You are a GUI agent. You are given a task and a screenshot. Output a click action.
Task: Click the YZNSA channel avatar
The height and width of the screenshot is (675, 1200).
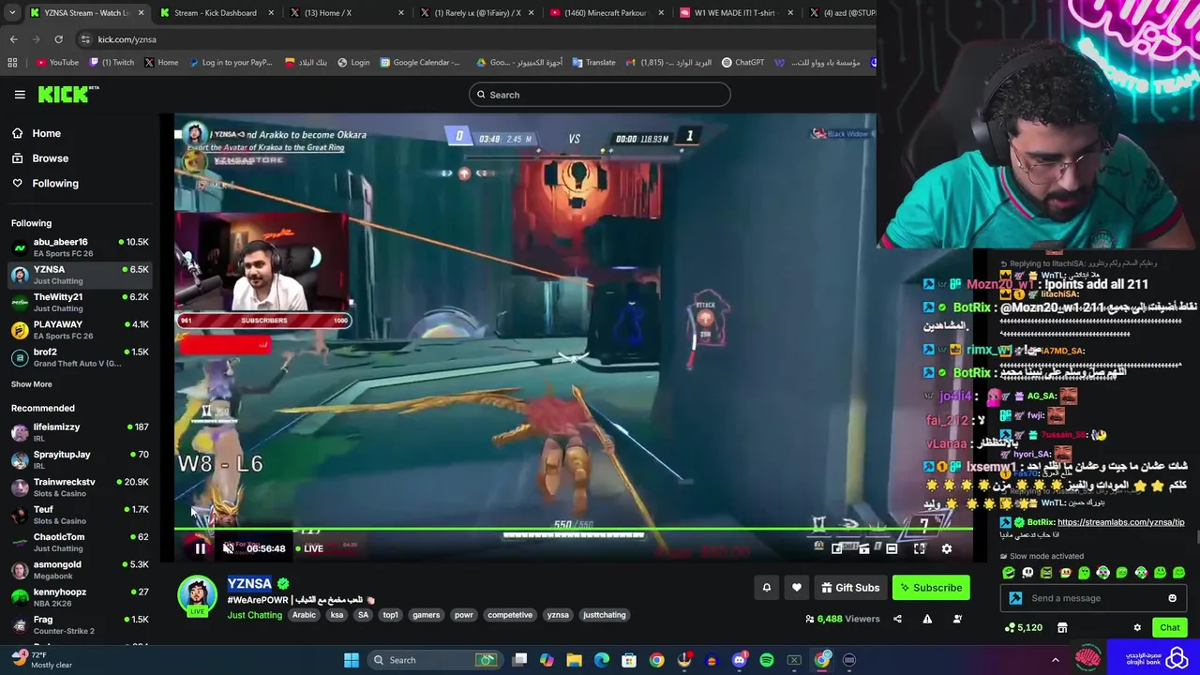coord(197,596)
